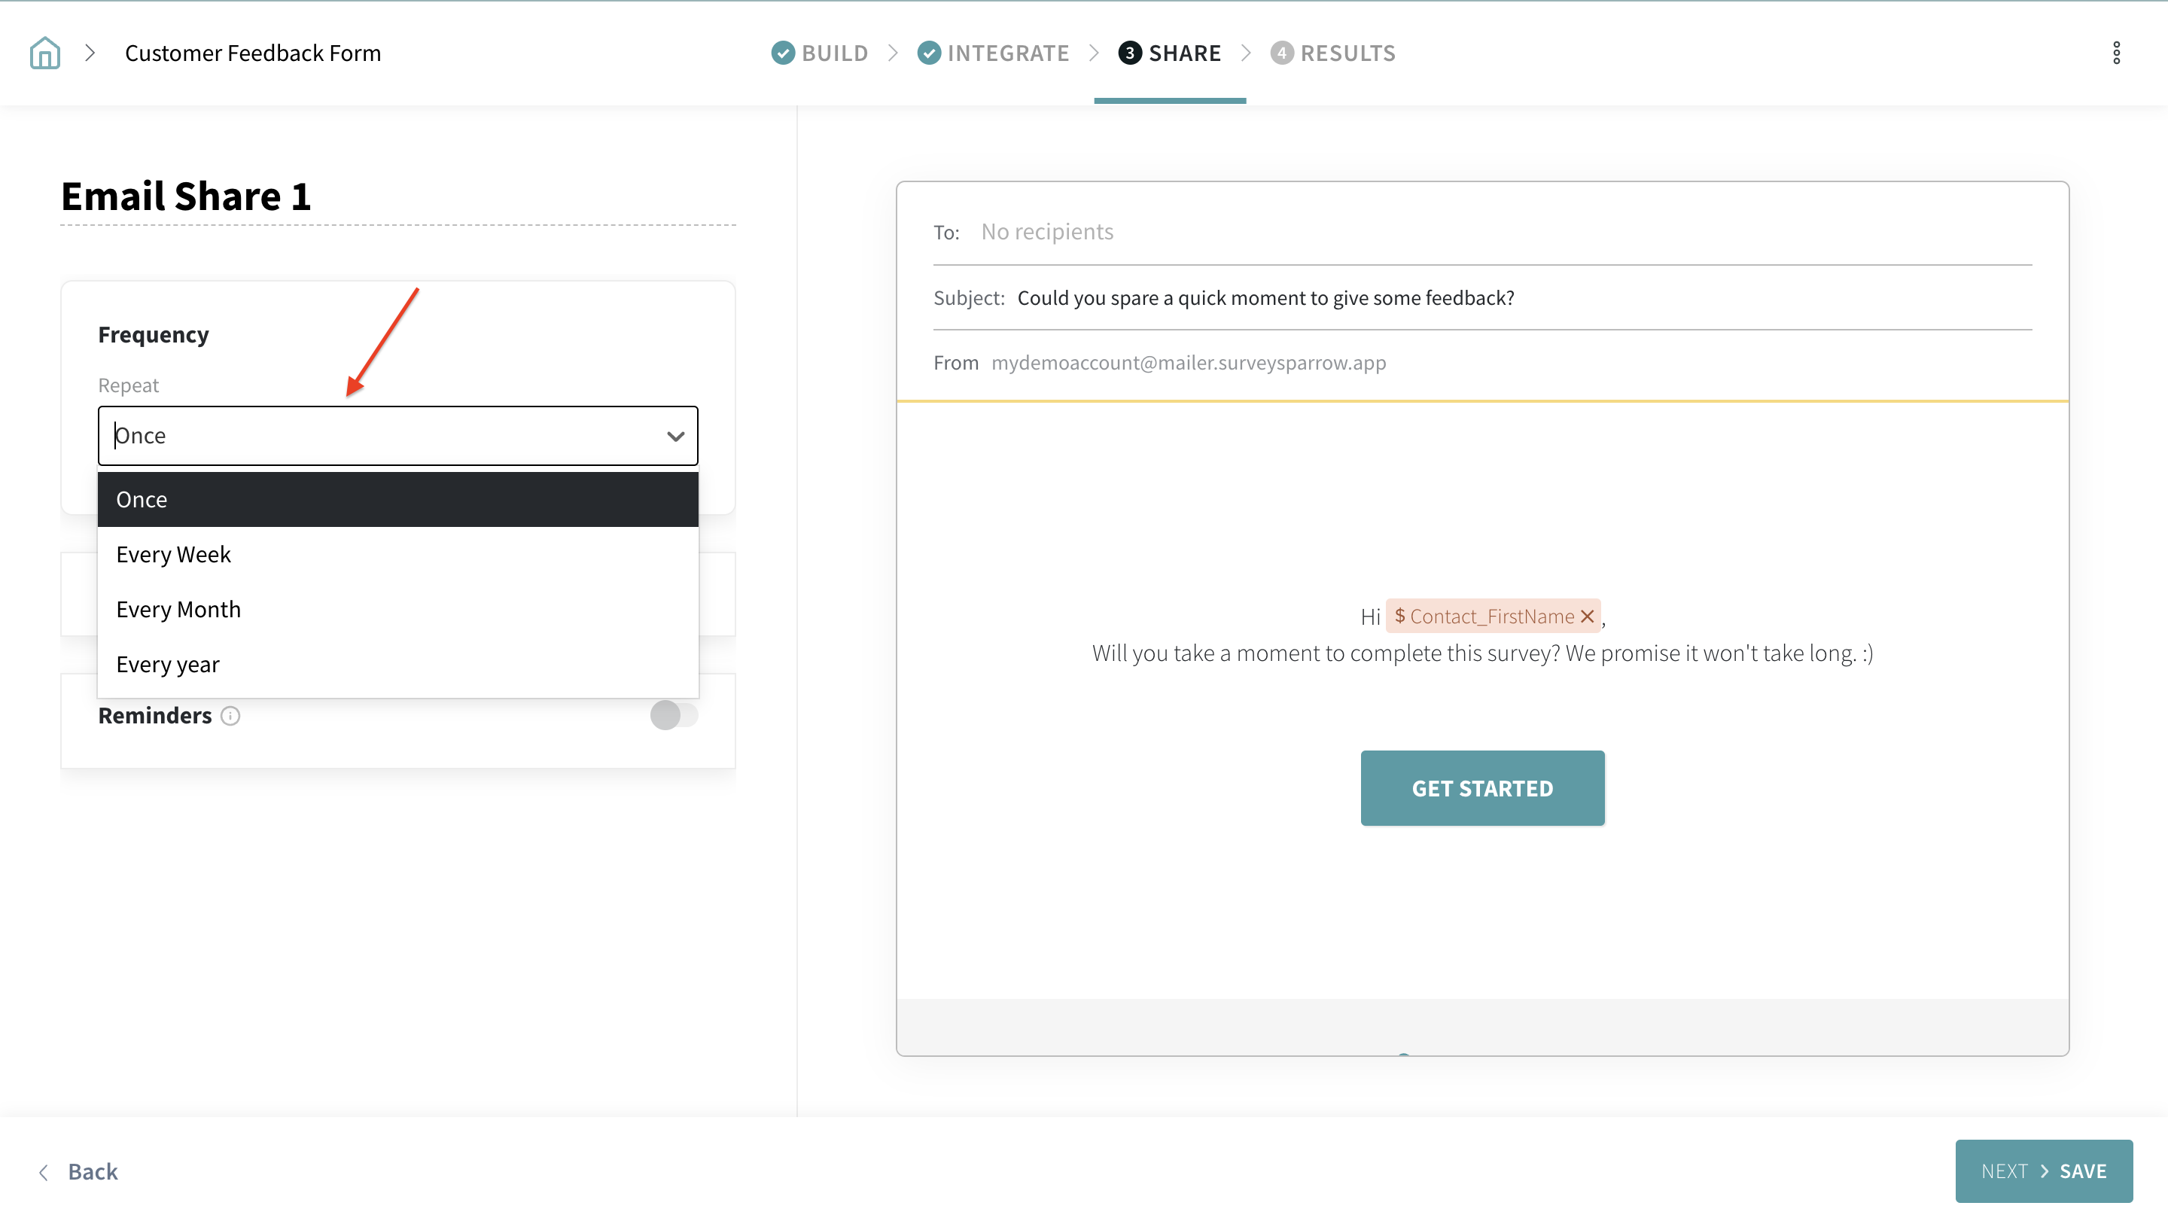Click the Back arrow chevron
The width and height of the screenshot is (2168, 1224).
(x=44, y=1172)
